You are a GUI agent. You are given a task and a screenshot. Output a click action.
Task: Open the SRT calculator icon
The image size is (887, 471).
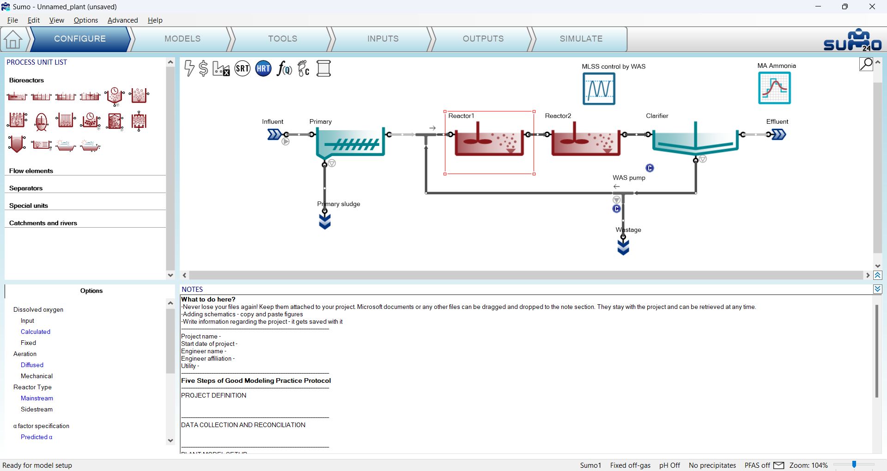tap(243, 69)
